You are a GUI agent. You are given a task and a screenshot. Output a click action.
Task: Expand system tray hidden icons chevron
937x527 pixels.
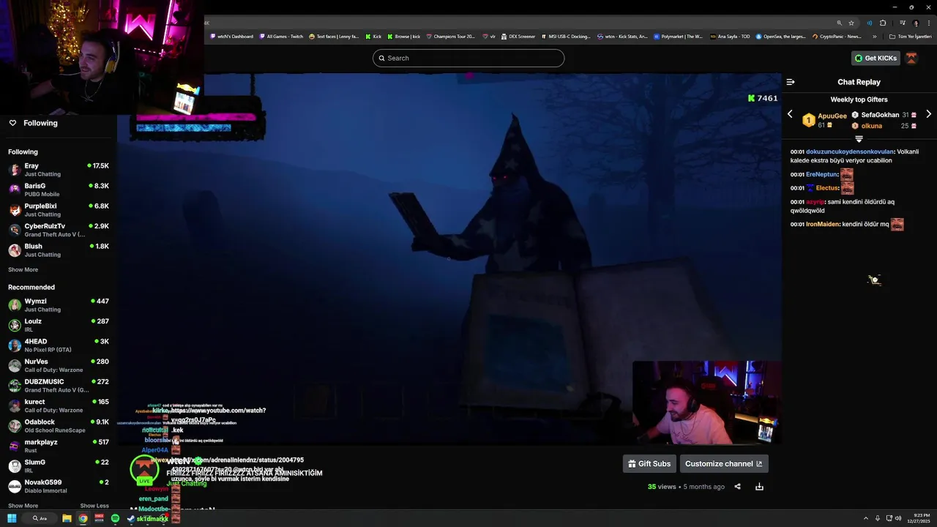[x=866, y=518]
